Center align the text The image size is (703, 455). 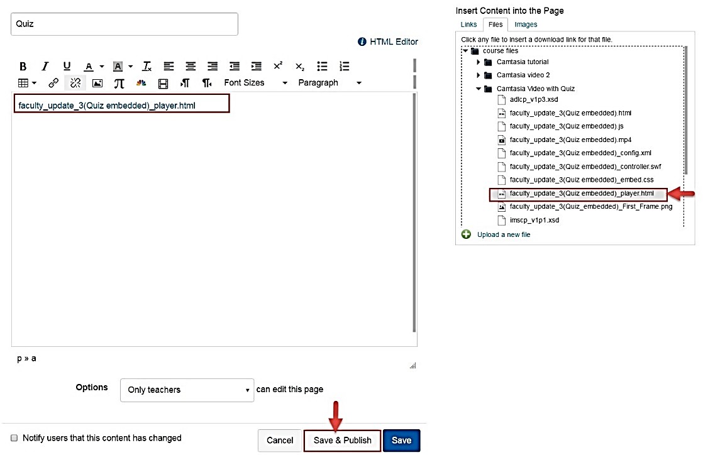click(191, 67)
